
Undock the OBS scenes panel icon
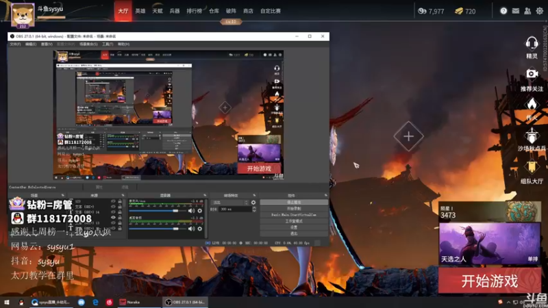tap(63, 195)
